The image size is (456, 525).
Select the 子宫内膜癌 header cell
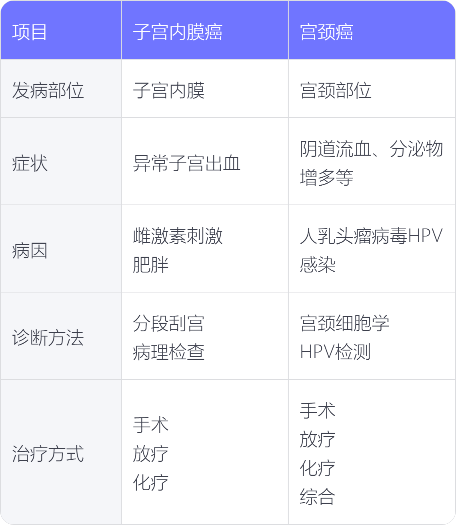point(205,30)
